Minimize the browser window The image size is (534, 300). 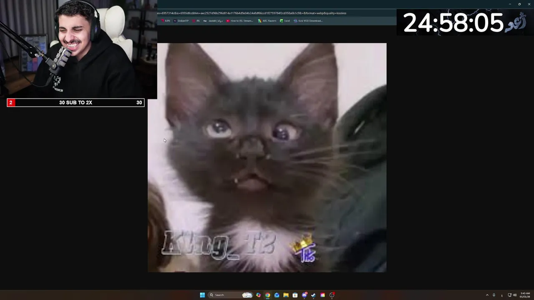coord(510,4)
